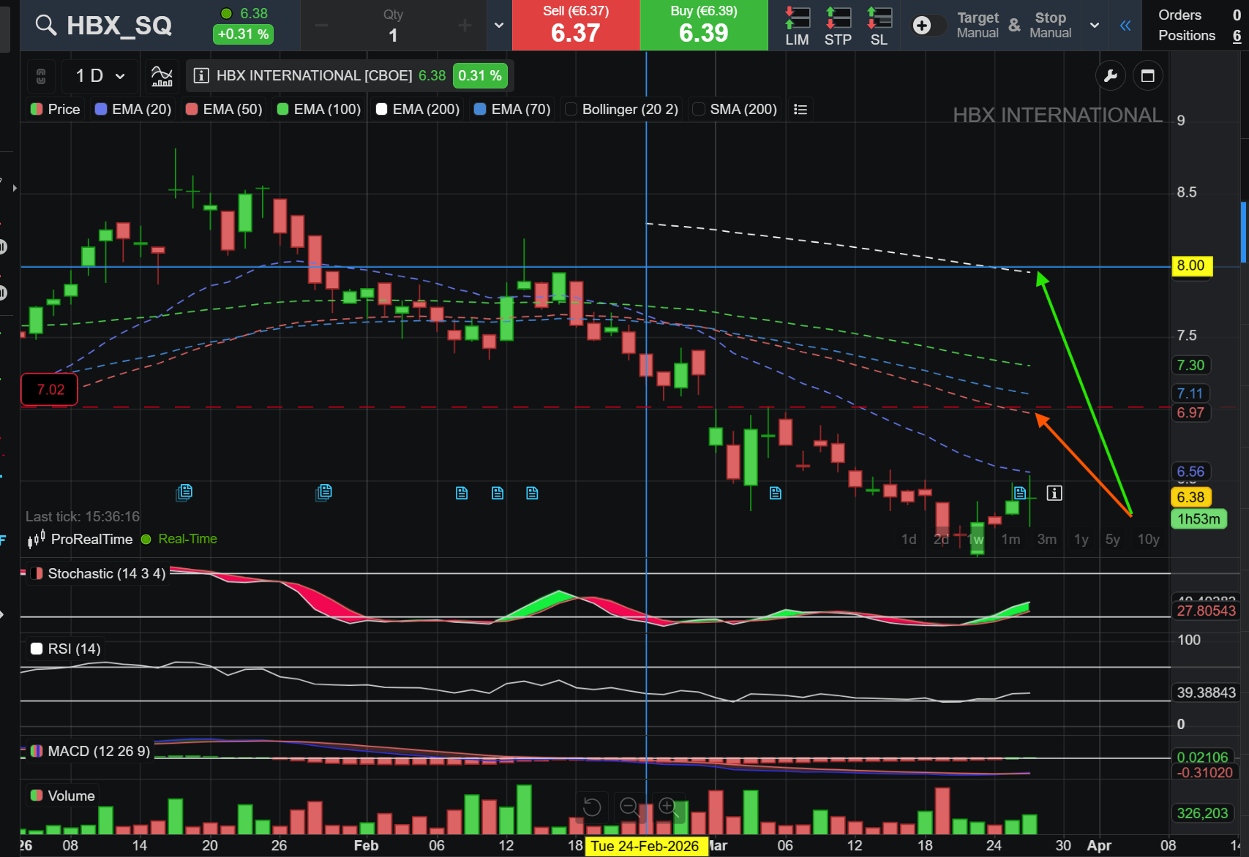Toggle EMA (20) indicator visibility
This screenshot has width=1249, height=857.
click(133, 109)
